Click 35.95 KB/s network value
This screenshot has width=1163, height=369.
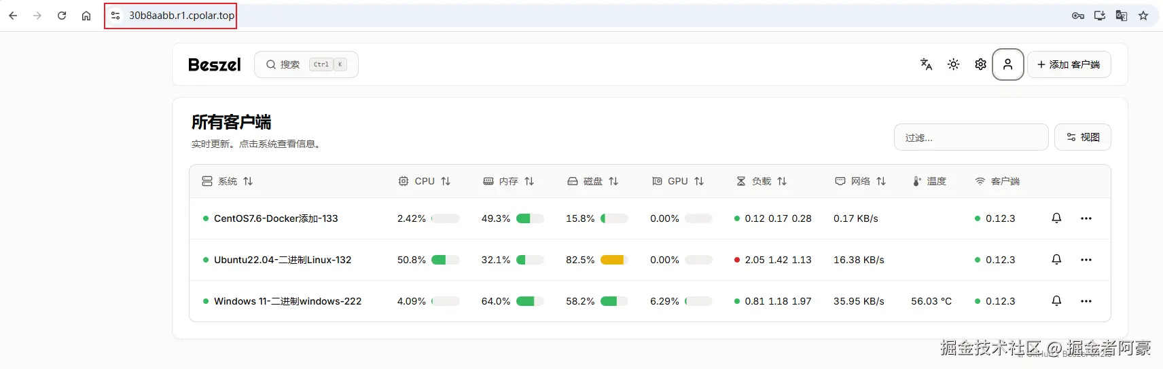click(859, 301)
